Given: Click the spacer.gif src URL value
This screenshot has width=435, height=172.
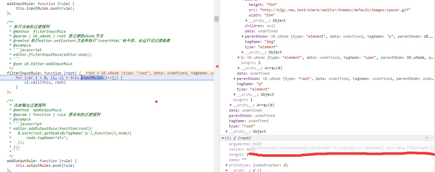Looking at the screenshot, I should [x=335, y=10].
